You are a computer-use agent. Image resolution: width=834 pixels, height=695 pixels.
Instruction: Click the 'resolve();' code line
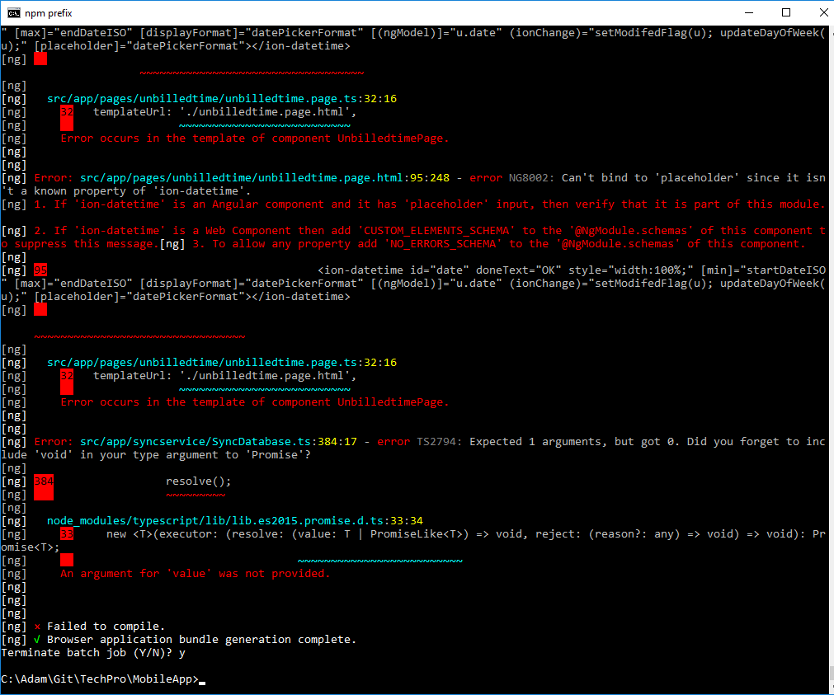click(198, 481)
